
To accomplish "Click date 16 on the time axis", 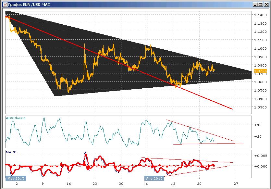I will [x=69, y=183].
